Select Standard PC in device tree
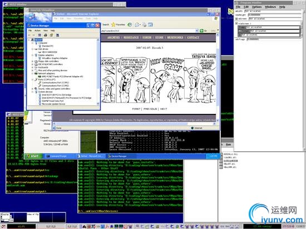306x229 pixels. [48, 46]
